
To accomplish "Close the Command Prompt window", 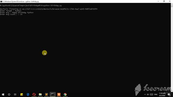I will click(170, 1).
